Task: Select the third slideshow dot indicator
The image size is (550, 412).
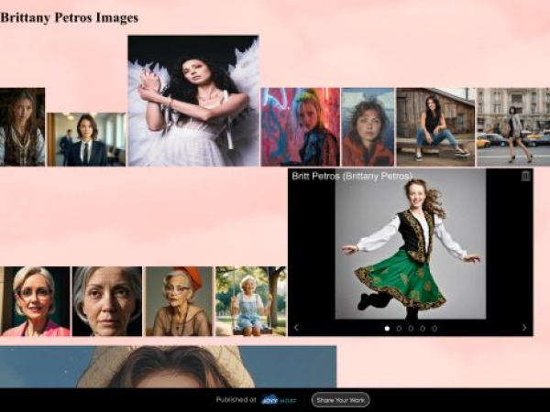Action: [411, 328]
